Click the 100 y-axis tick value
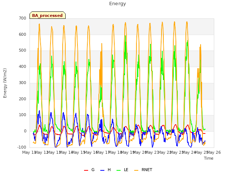The width and height of the screenshot is (236, 177). tap(22, 115)
